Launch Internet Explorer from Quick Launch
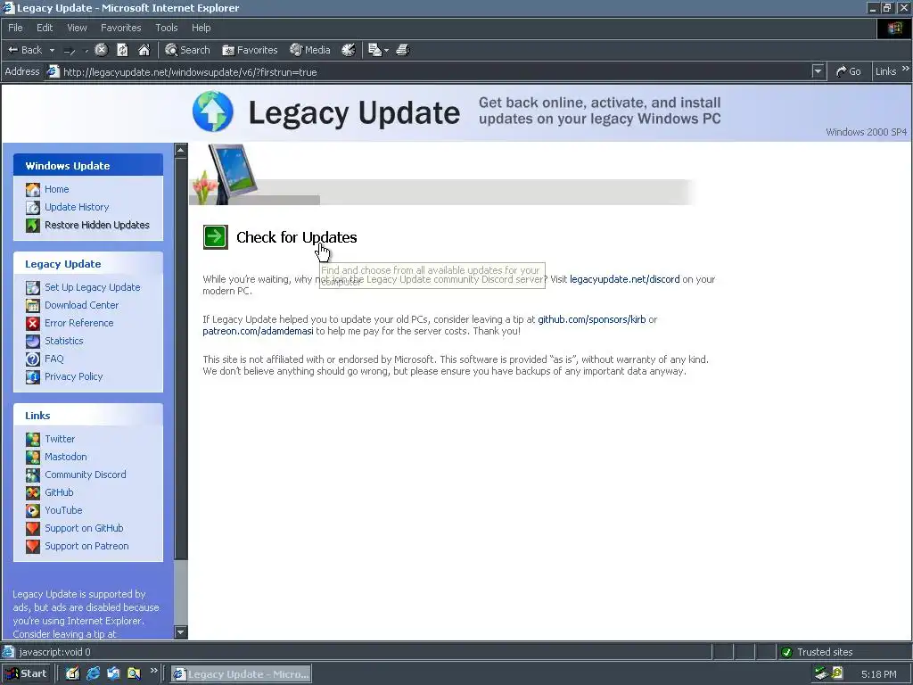The height and width of the screenshot is (685, 913). point(93,673)
